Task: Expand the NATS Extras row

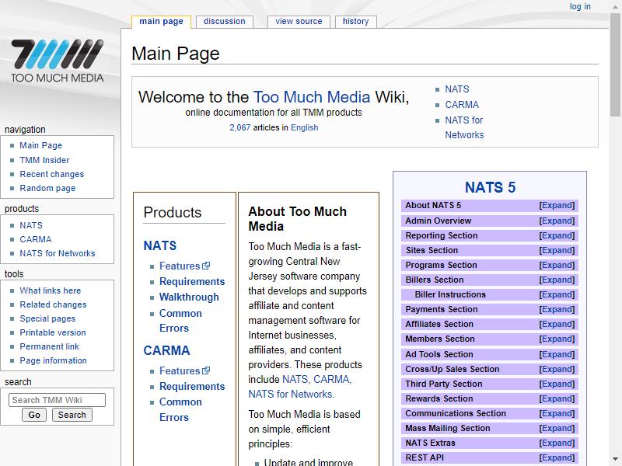Action: point(557,443)
